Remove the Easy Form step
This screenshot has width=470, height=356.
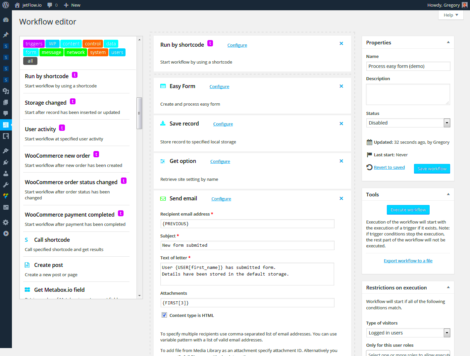[x=341, y=86]
